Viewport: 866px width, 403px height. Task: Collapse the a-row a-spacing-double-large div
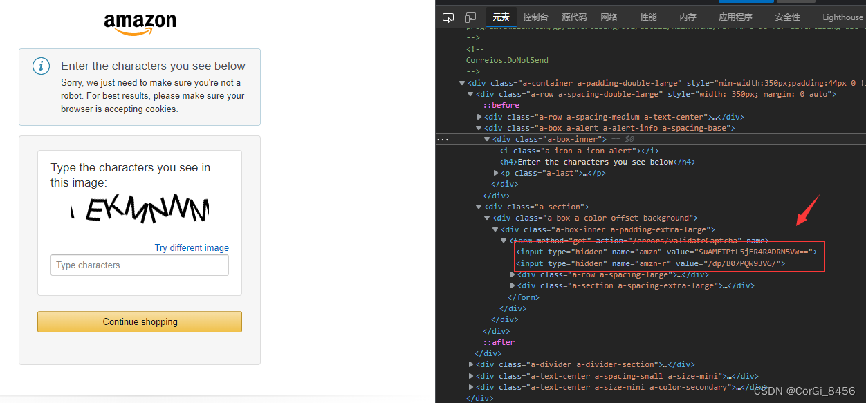point(470,94)
